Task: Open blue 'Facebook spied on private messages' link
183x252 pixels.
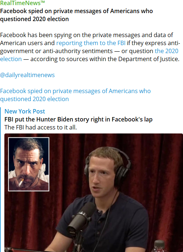Action: point(75,91)
